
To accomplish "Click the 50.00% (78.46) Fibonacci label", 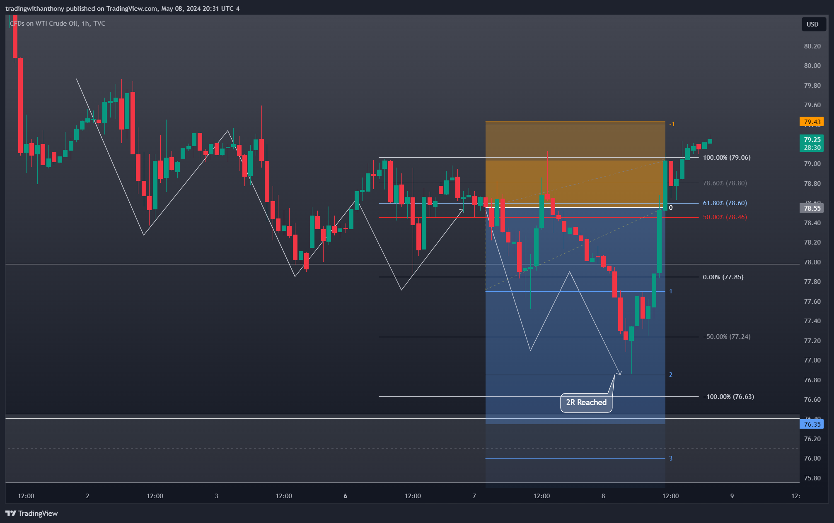I will pos(725,217).
